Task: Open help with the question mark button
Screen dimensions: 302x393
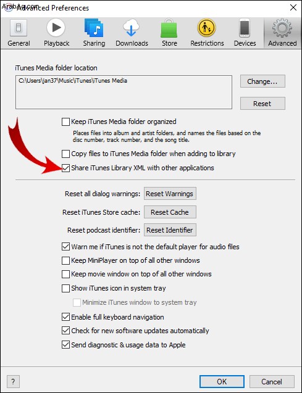Action: 13,382
